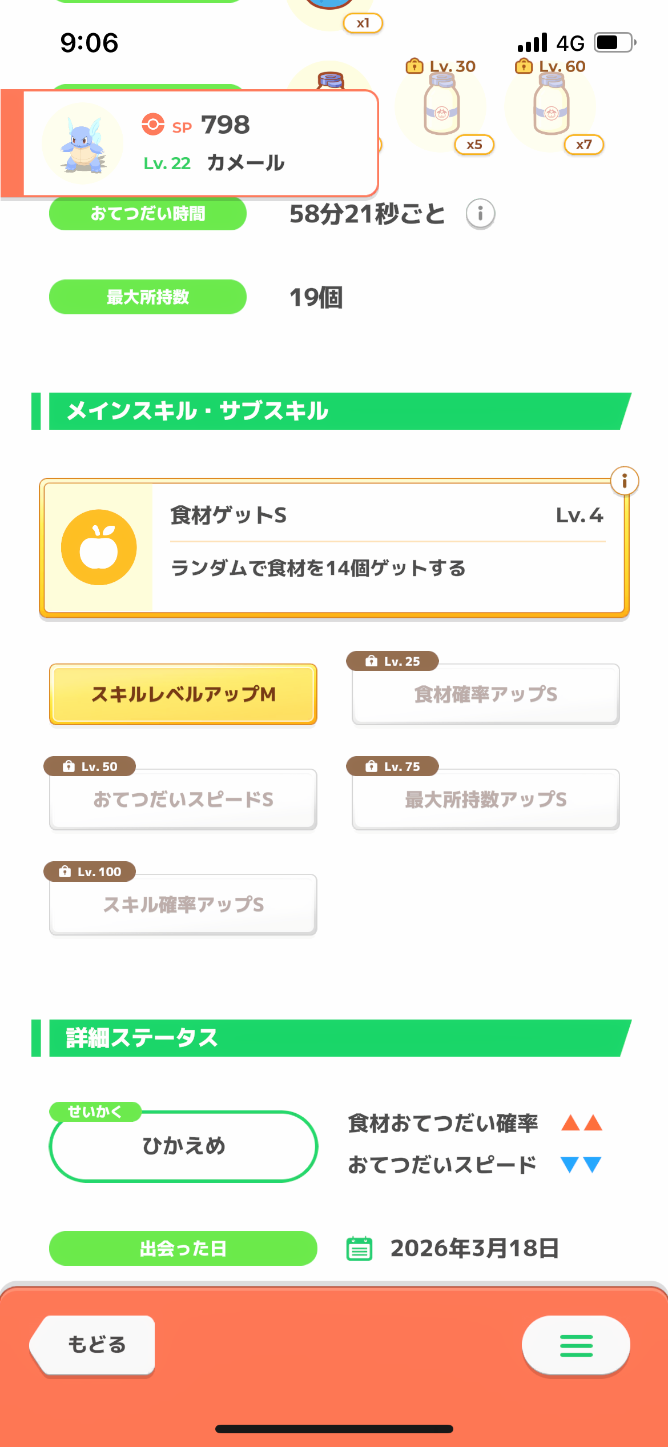Tap the ひかえめ nature box
Screen dimensions: 668x1447
183,1146
